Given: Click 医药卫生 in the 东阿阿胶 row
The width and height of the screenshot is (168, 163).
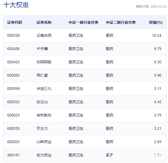Looking at the screenshot, I should (x=76, y=62).
